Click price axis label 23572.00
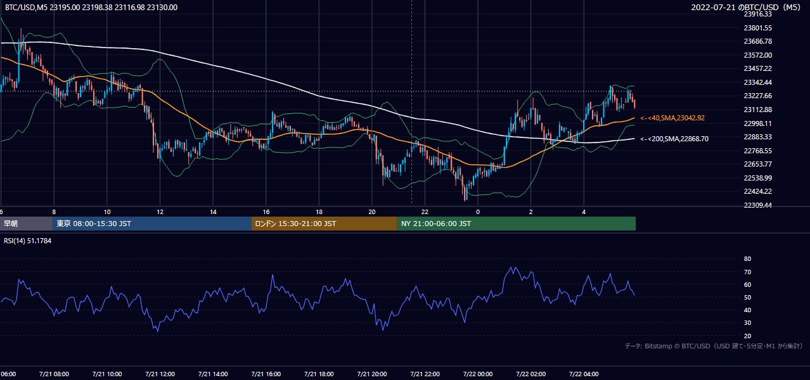This screenshot has width=810, height=380. pyautogui.click(x=757, y=55)
